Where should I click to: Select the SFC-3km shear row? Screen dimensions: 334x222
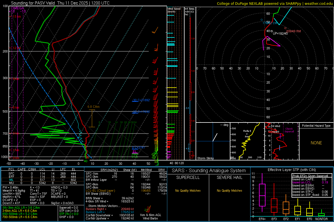tap(126, 177)
